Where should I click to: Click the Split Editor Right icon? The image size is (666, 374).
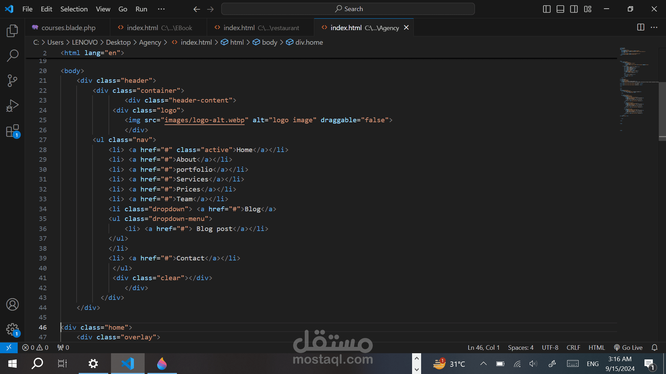click(x=641, y=27)
